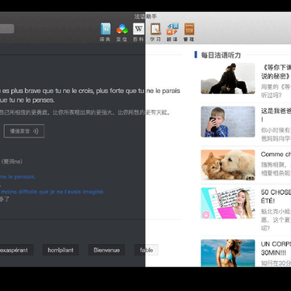Open the 词典 dictionary tool
This screenshot has height=291, width=291.
105,32
